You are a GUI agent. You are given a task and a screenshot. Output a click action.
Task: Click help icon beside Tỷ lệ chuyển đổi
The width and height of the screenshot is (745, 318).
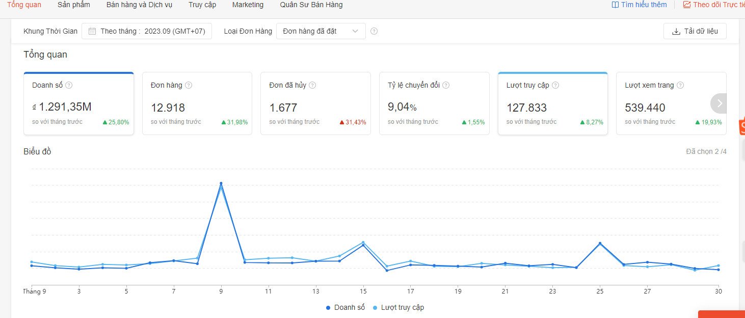(x=446, y=86)
